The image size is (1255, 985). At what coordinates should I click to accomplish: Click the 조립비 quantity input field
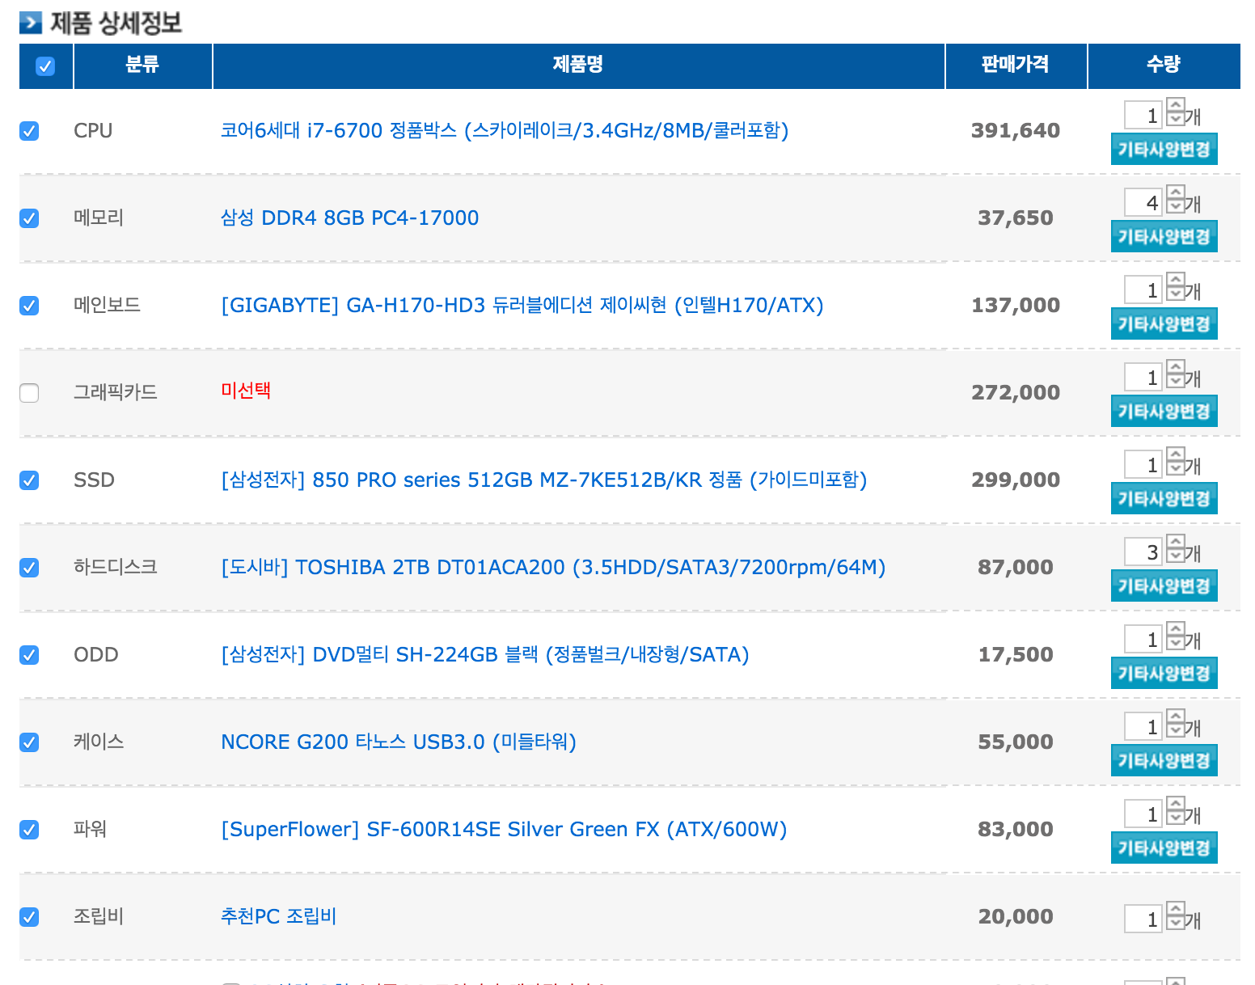[1143, 919]
